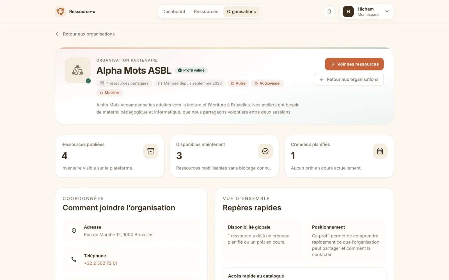Screen dimensions: 449x280
Task: Click the Positionnement panel title
Action: click(x=328, y=227)
